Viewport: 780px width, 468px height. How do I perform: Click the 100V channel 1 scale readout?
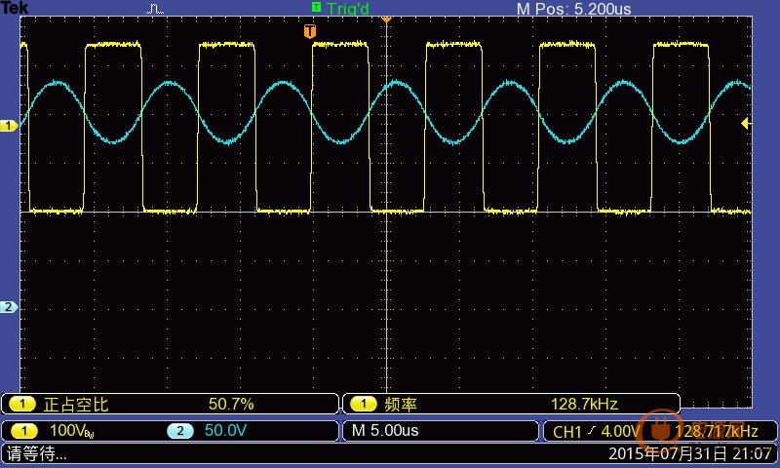click(71, 431)
